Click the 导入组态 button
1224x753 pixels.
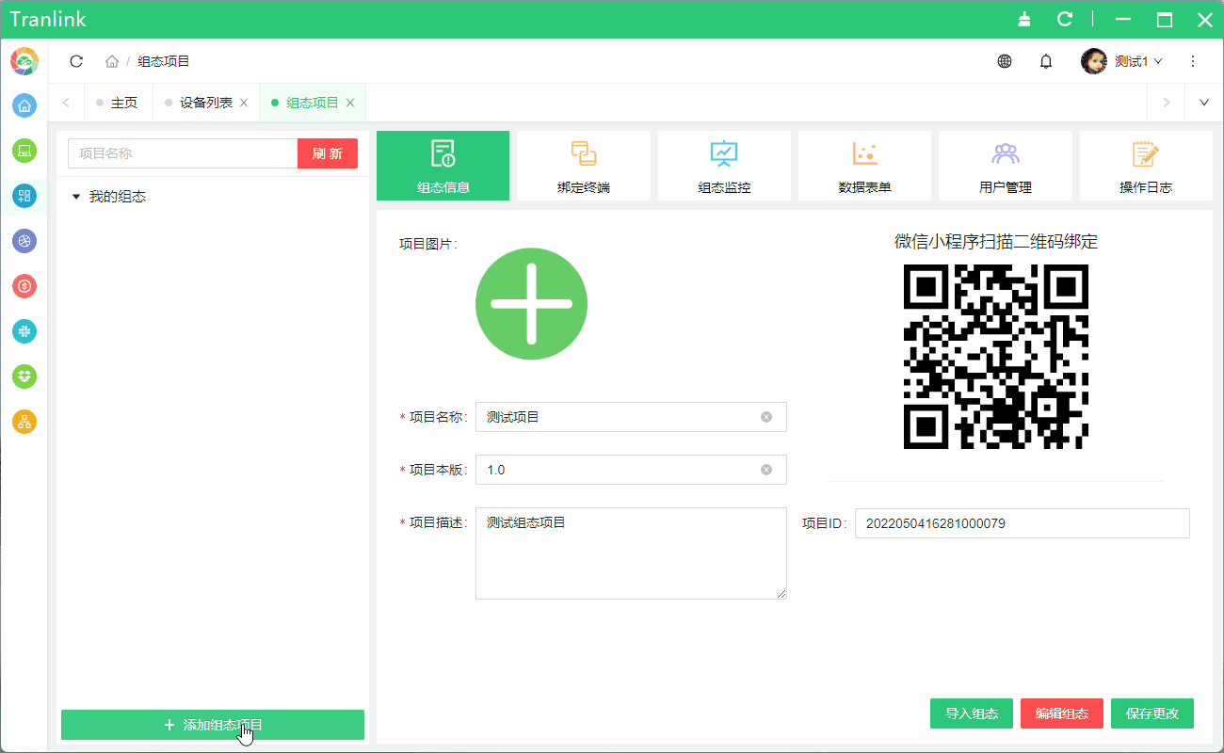point(972,713)
